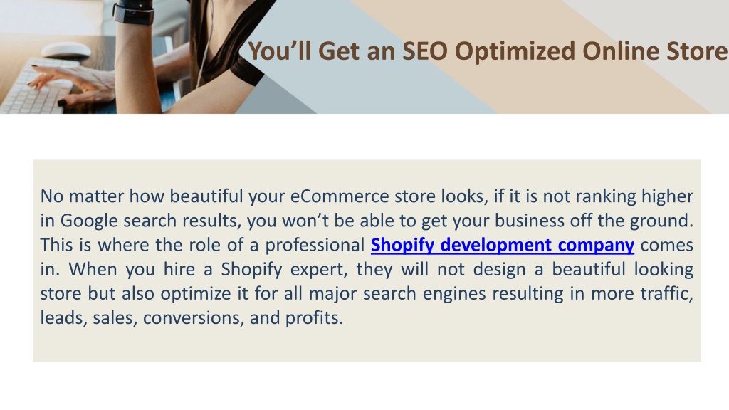Select the beige body text box

pos(367,261)
